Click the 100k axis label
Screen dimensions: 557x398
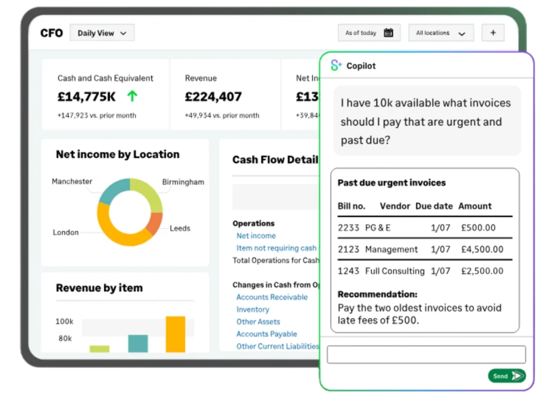[x=64, y=322]
